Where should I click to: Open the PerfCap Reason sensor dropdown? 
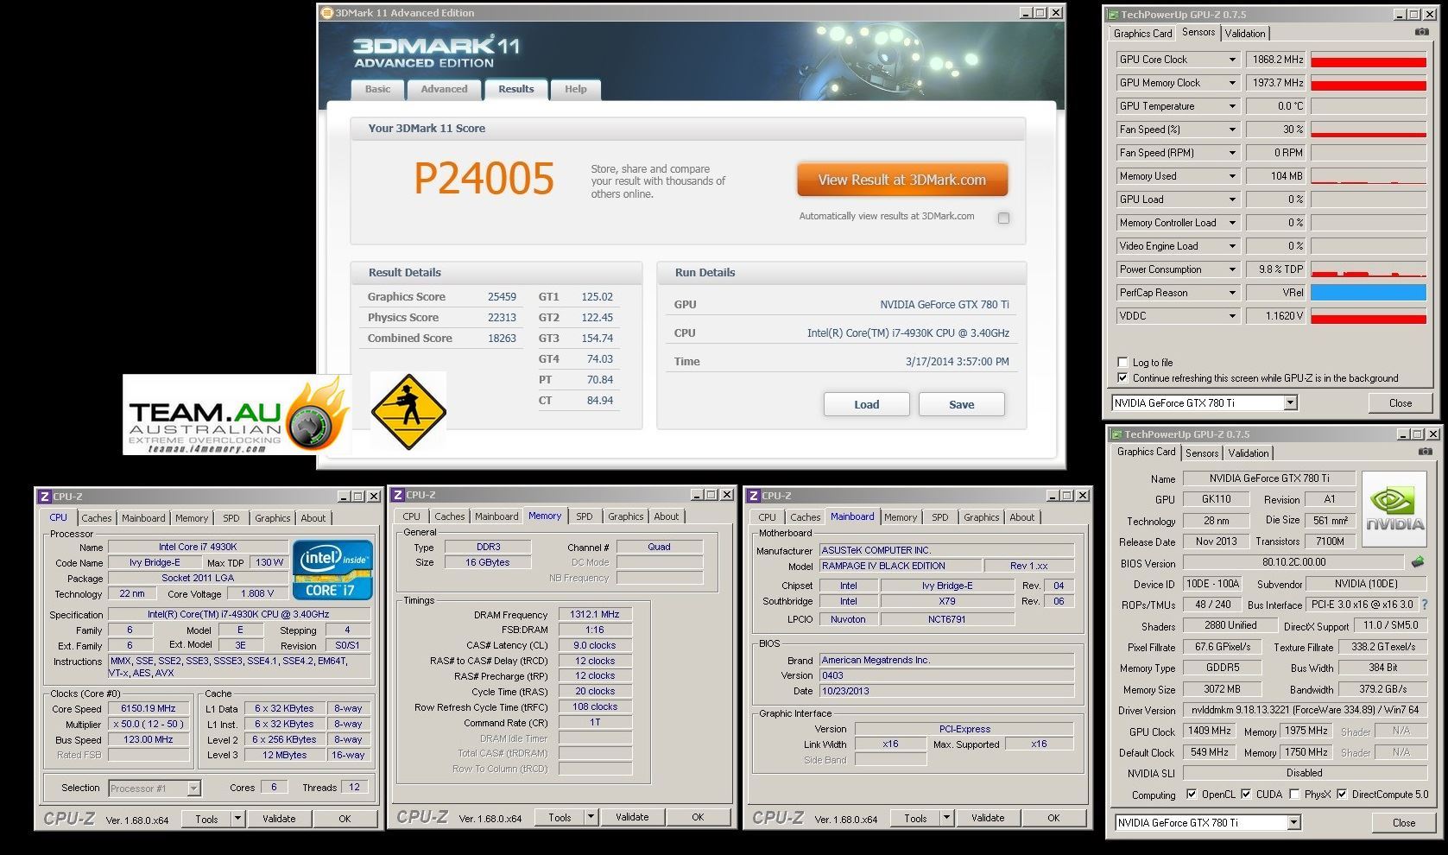point(1232,293)
